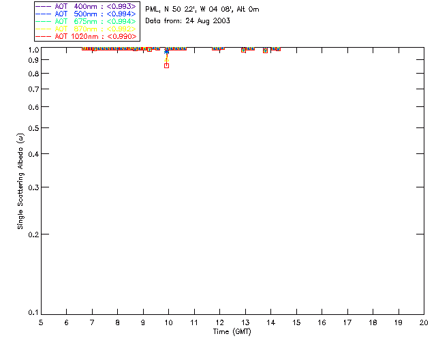Click the x-axis tick label 17

pos(347,322)
